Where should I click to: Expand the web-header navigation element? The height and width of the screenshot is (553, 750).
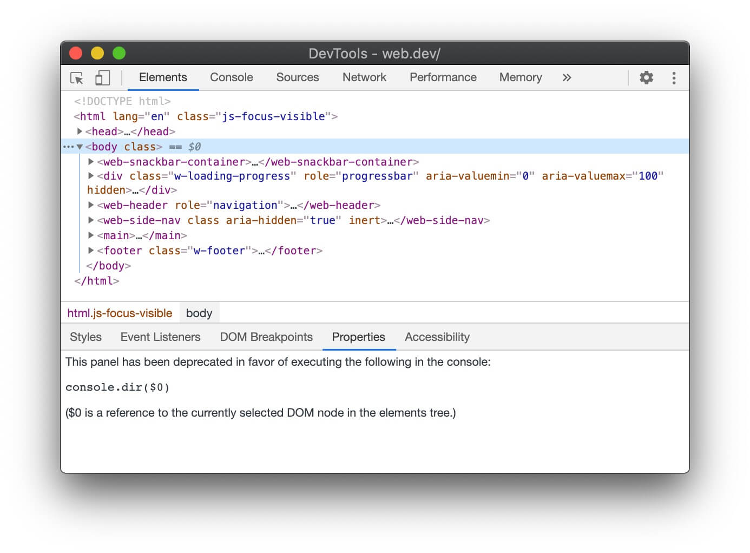[90, 205]
